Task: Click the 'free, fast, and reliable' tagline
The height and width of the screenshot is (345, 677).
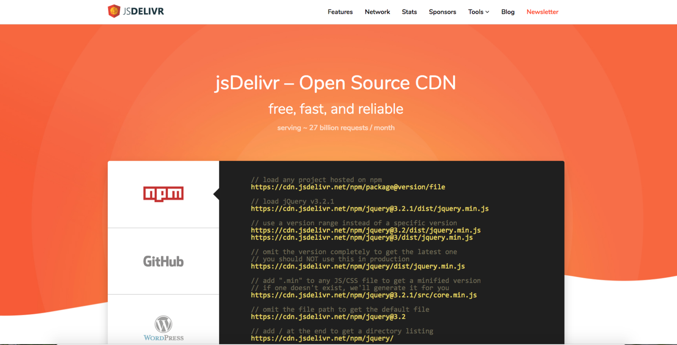Action: (x=336, y=109)
